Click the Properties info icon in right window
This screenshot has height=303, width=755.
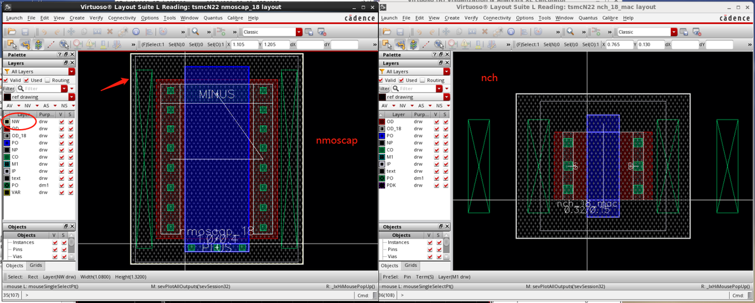[x=510, y=32]
